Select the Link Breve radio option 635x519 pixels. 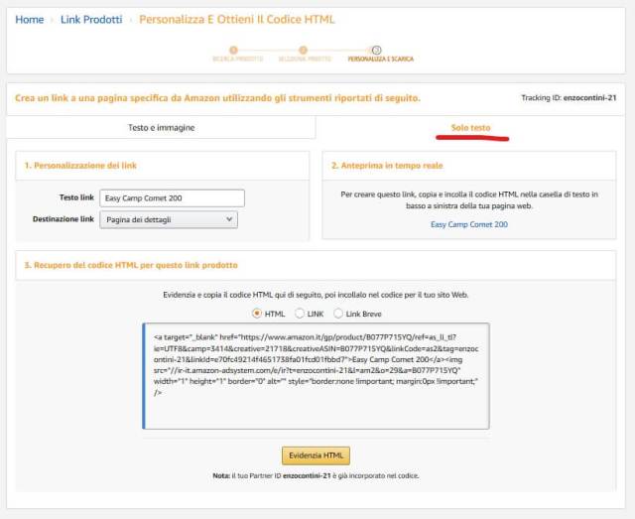339,314
